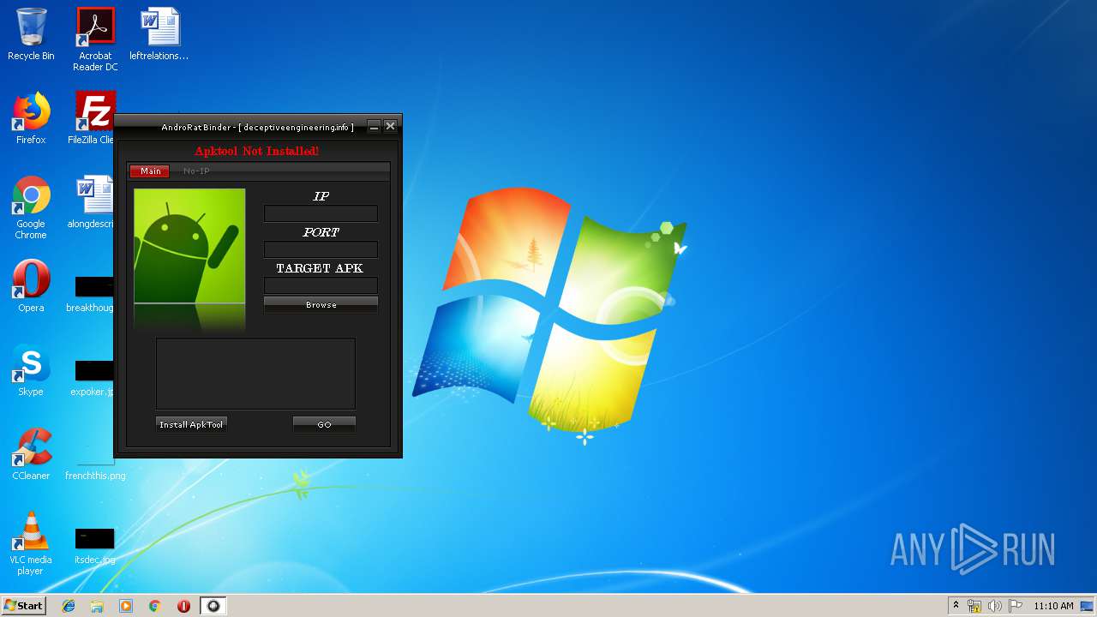The image size is (1097, 617).
Task: Launch Skype desktop shortcut
Action: click(x=31, y=370)
